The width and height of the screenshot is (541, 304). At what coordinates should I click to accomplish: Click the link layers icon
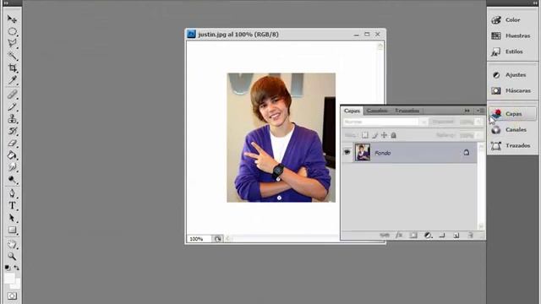click(385, 235)
